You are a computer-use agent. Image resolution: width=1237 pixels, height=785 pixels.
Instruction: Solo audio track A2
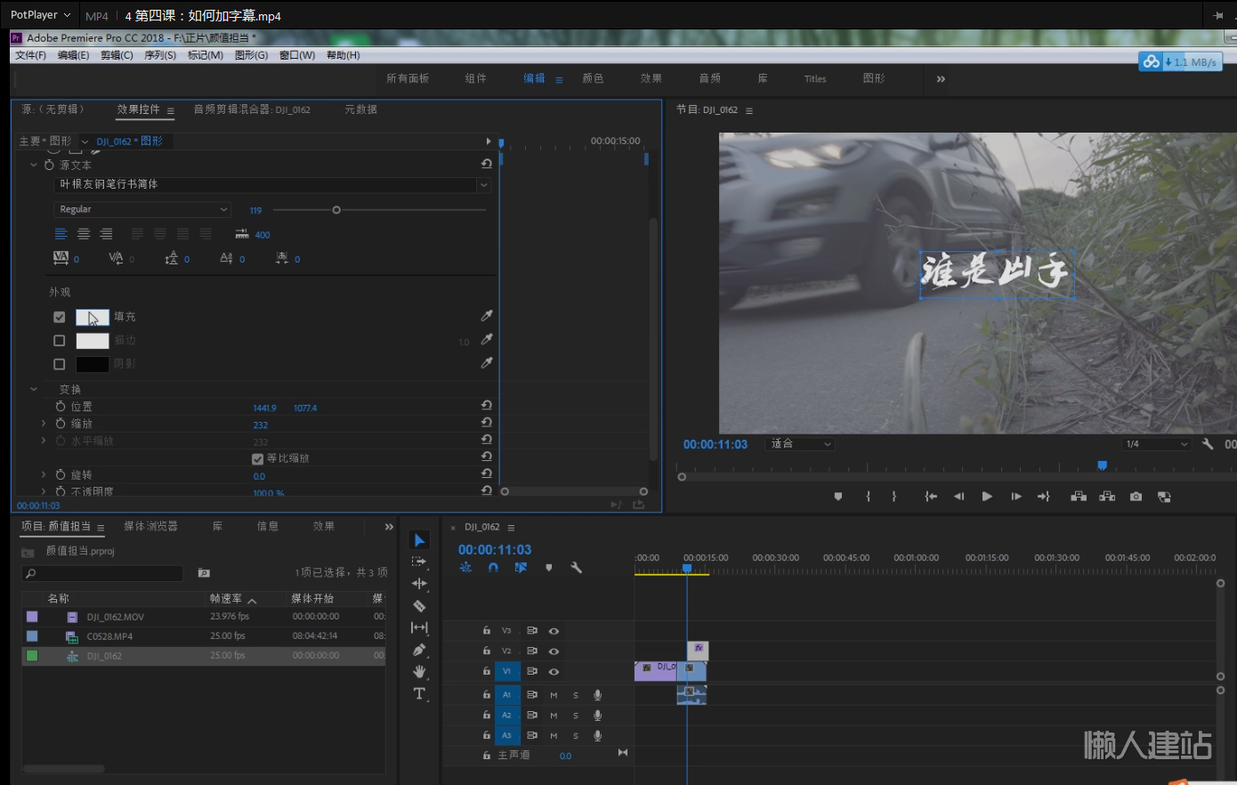coord(576,716)
